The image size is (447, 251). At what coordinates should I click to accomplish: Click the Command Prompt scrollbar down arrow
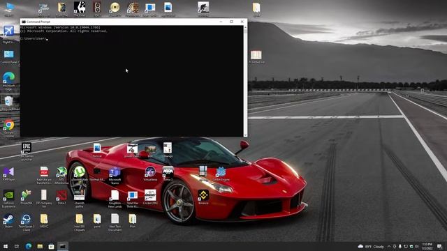tap(245, 135)
